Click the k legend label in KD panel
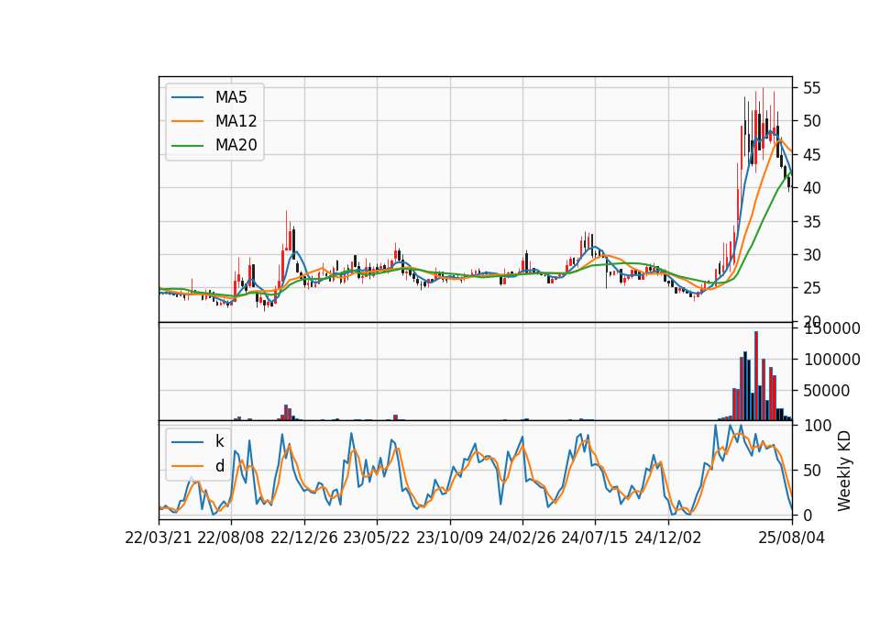 (219, 441)
